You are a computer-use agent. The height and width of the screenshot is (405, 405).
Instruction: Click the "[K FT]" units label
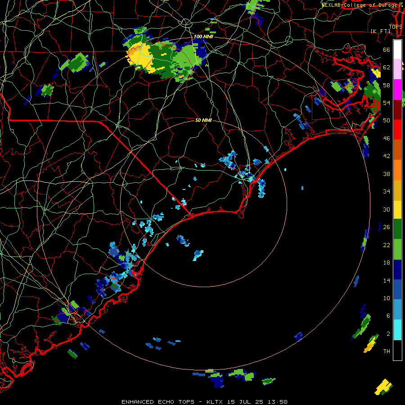(x=380, y=31)
